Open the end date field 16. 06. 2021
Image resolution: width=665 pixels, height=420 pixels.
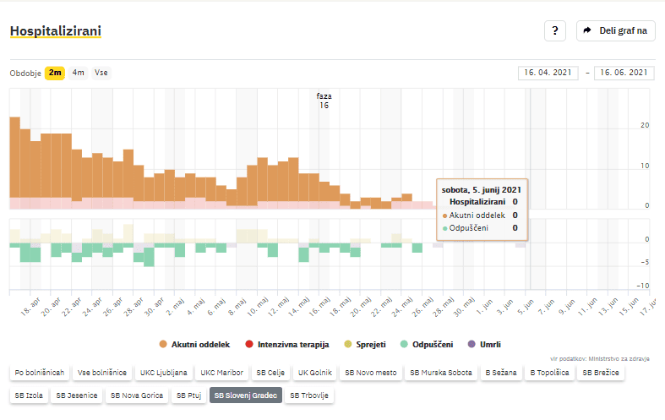pyautogui.click(x=624, y=73)
